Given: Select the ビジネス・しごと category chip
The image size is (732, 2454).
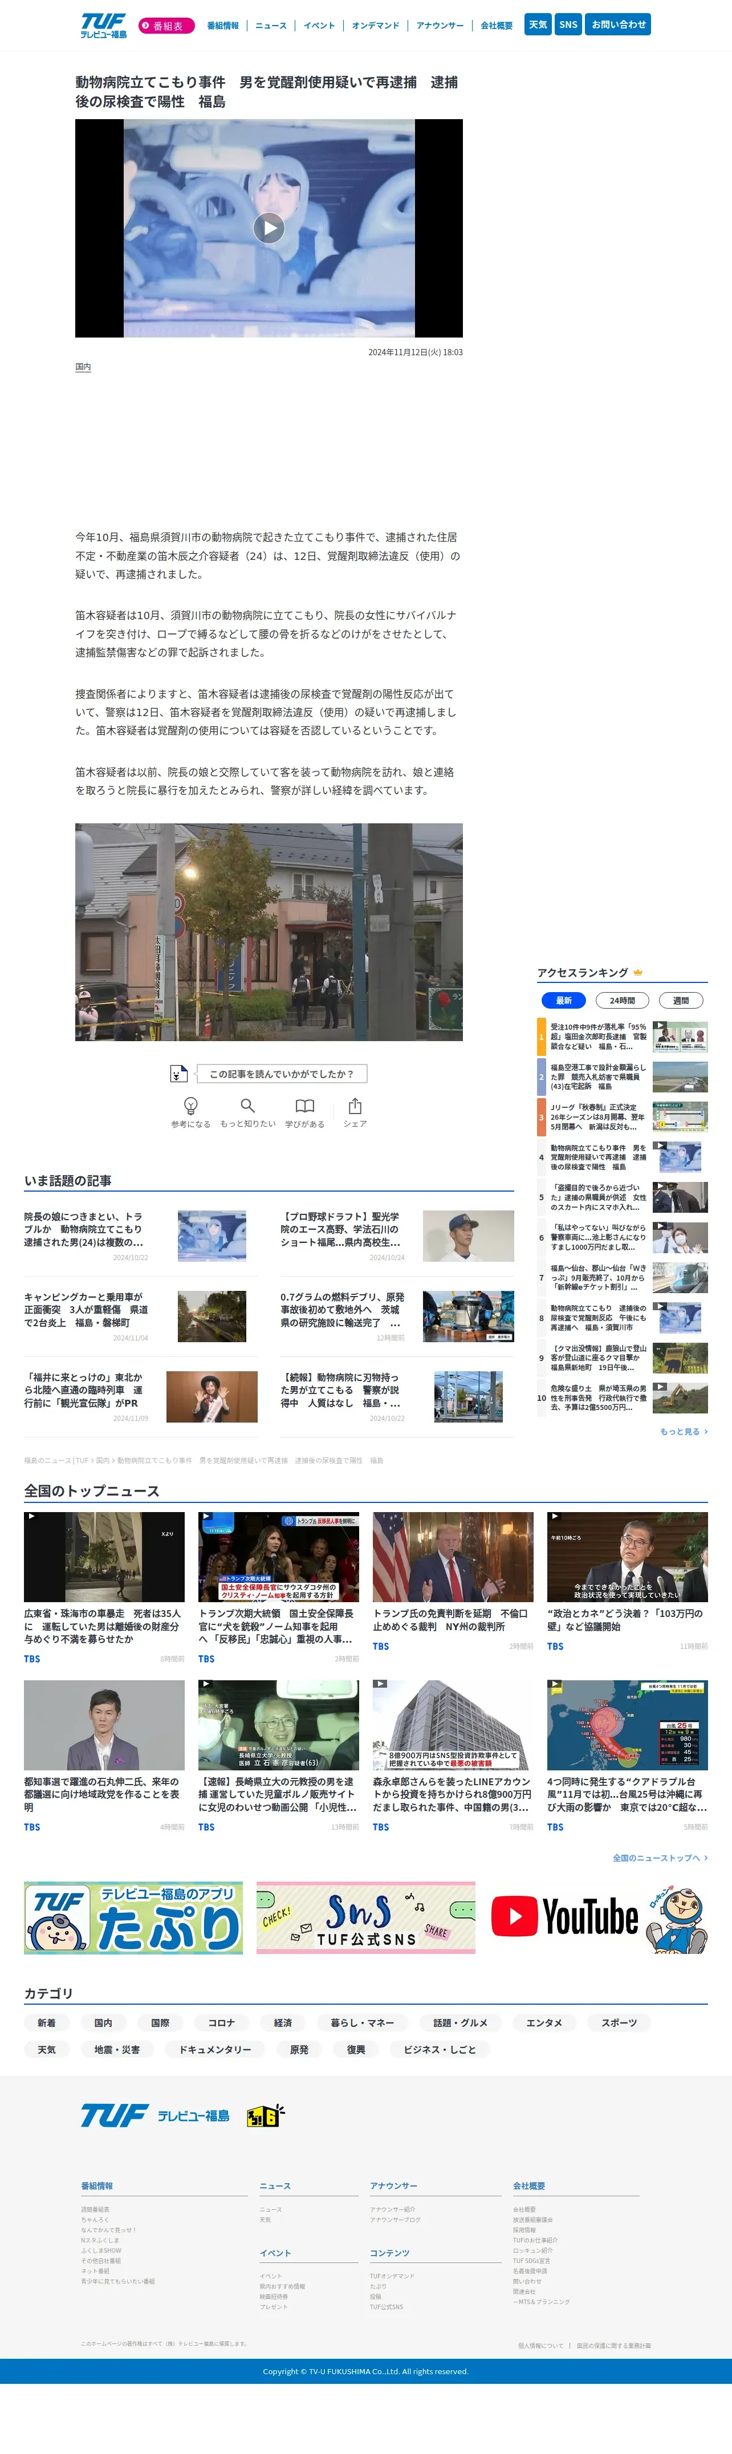Looking at the screenshot, I should coord(440,2049).
